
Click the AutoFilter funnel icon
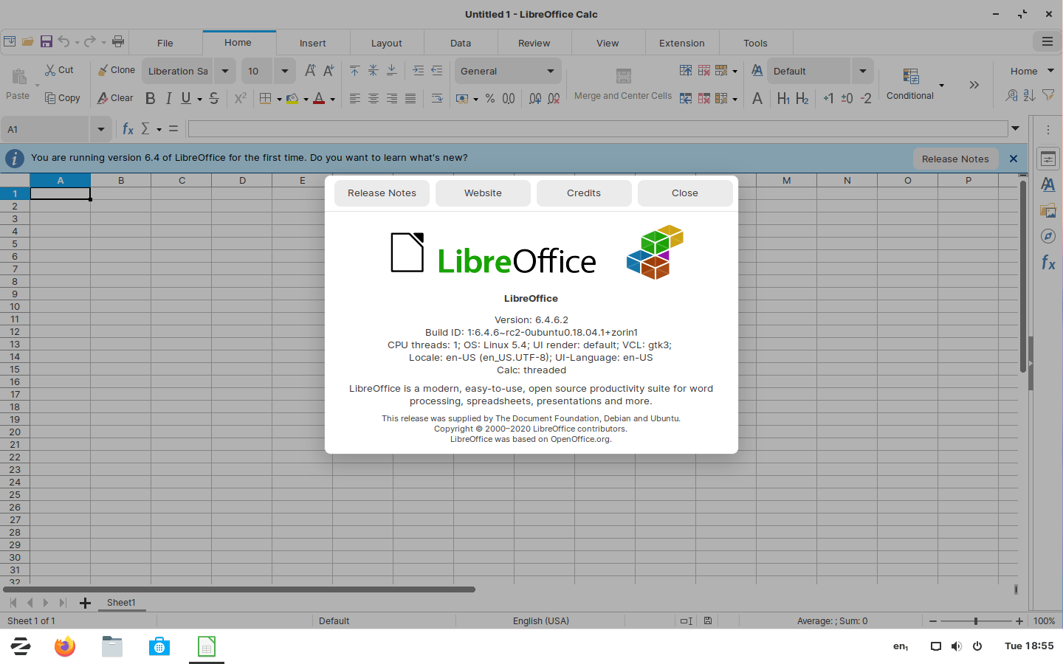pyautogui.click(x=1048, y=95)
